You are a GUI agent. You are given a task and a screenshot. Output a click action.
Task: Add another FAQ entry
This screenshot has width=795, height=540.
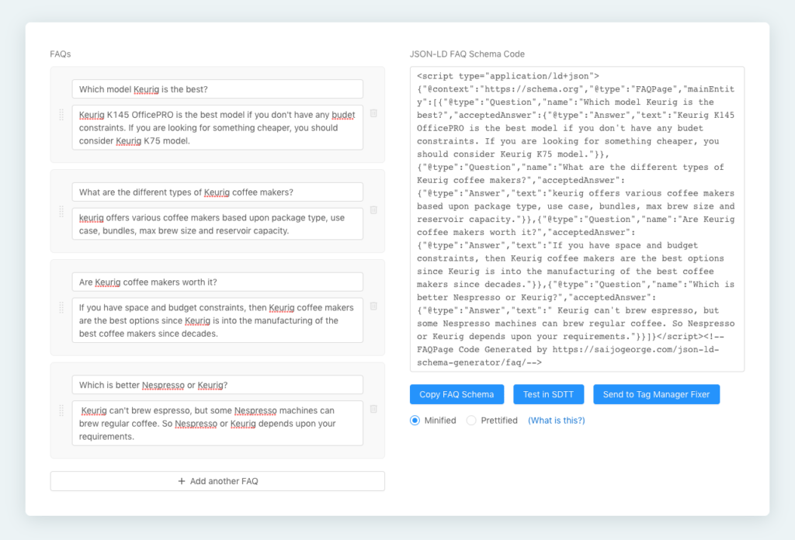click(x=217, y=481)
